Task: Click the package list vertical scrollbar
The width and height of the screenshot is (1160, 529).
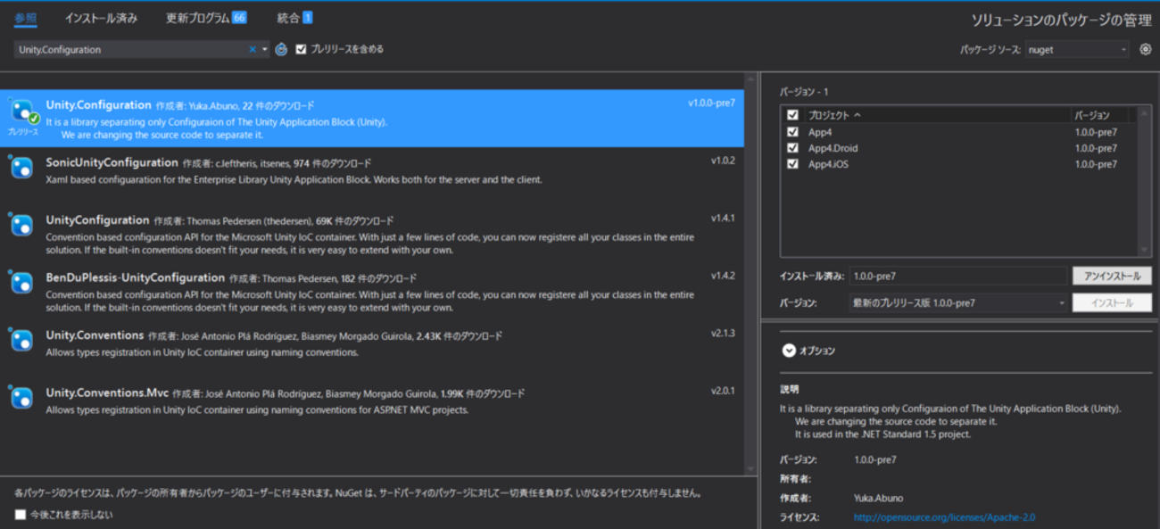Action: click(x=750, y=274)
